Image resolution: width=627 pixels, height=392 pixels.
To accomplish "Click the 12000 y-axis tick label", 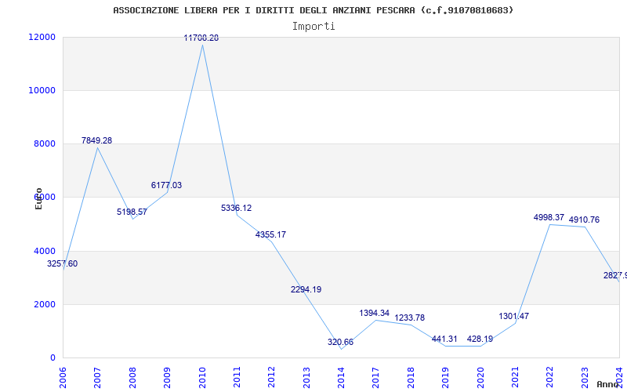I will coord(42,37).
